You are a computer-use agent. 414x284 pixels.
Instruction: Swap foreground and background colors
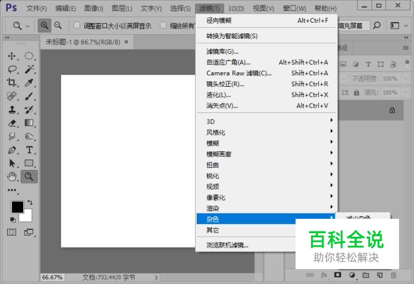click(30, 203)
